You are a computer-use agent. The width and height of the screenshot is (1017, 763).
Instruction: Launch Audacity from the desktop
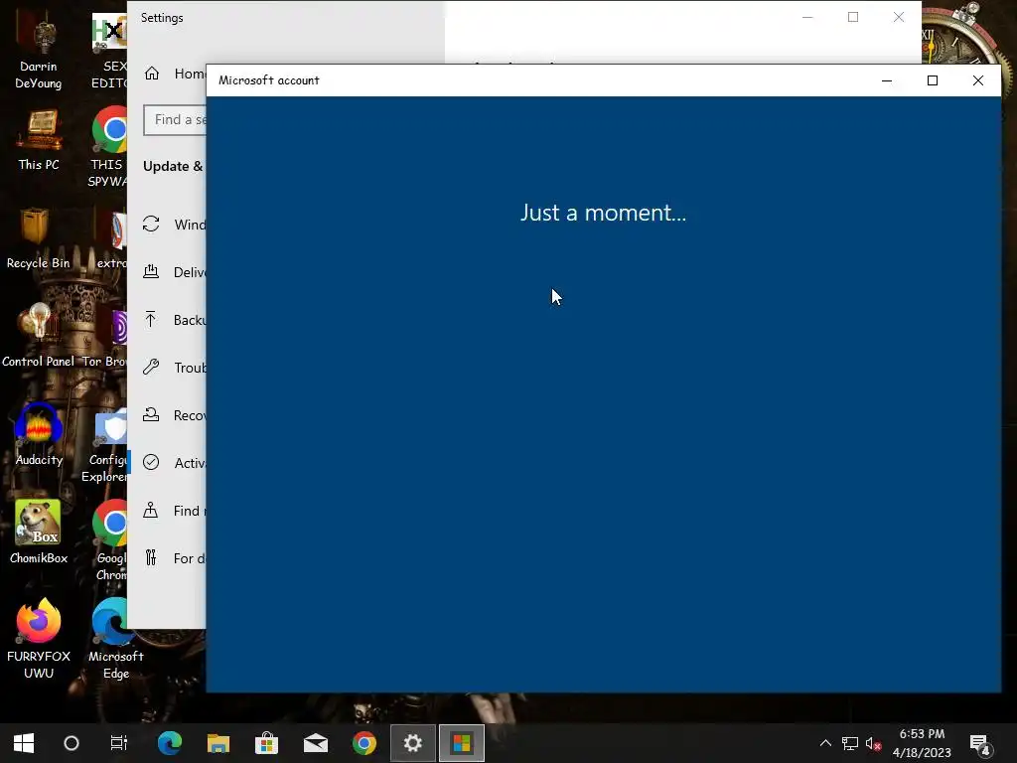pos(39,433)
